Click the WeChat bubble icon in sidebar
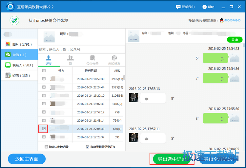246x168 pixels. point(8,55)
